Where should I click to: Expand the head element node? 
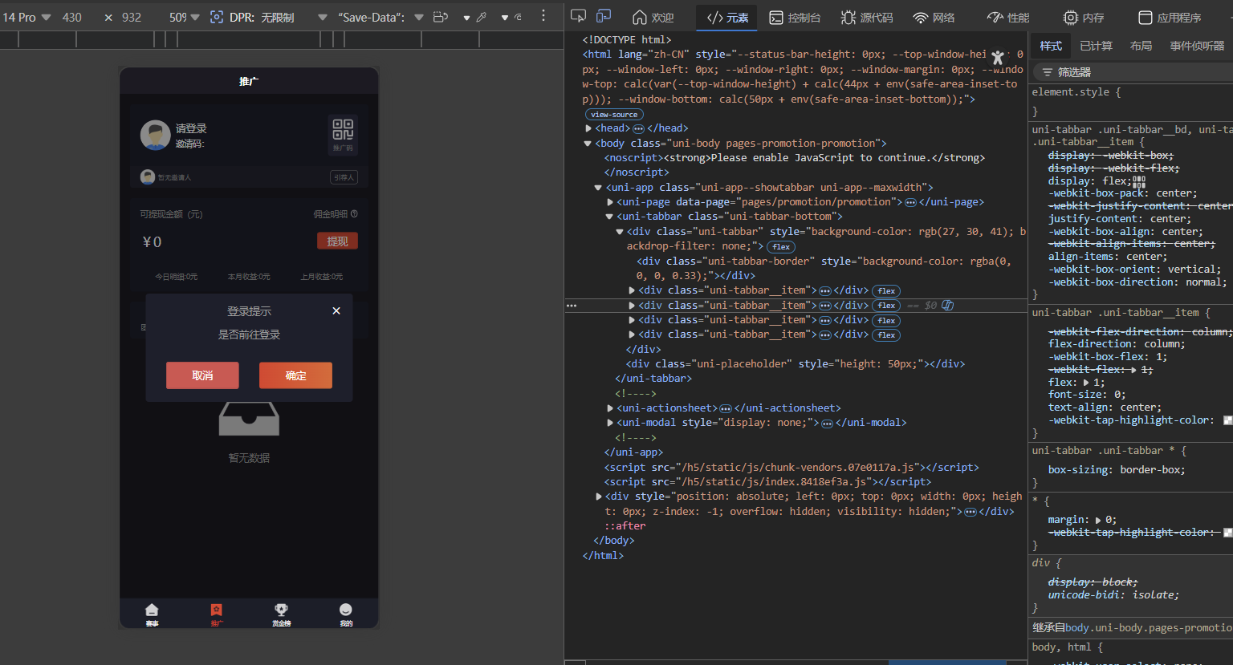[x=588, y=128]
